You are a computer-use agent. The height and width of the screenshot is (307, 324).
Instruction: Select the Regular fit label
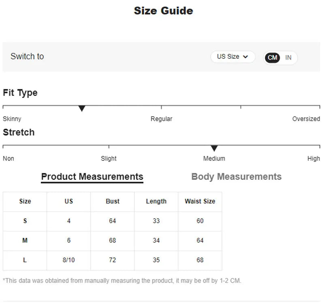tap(161, 119)
